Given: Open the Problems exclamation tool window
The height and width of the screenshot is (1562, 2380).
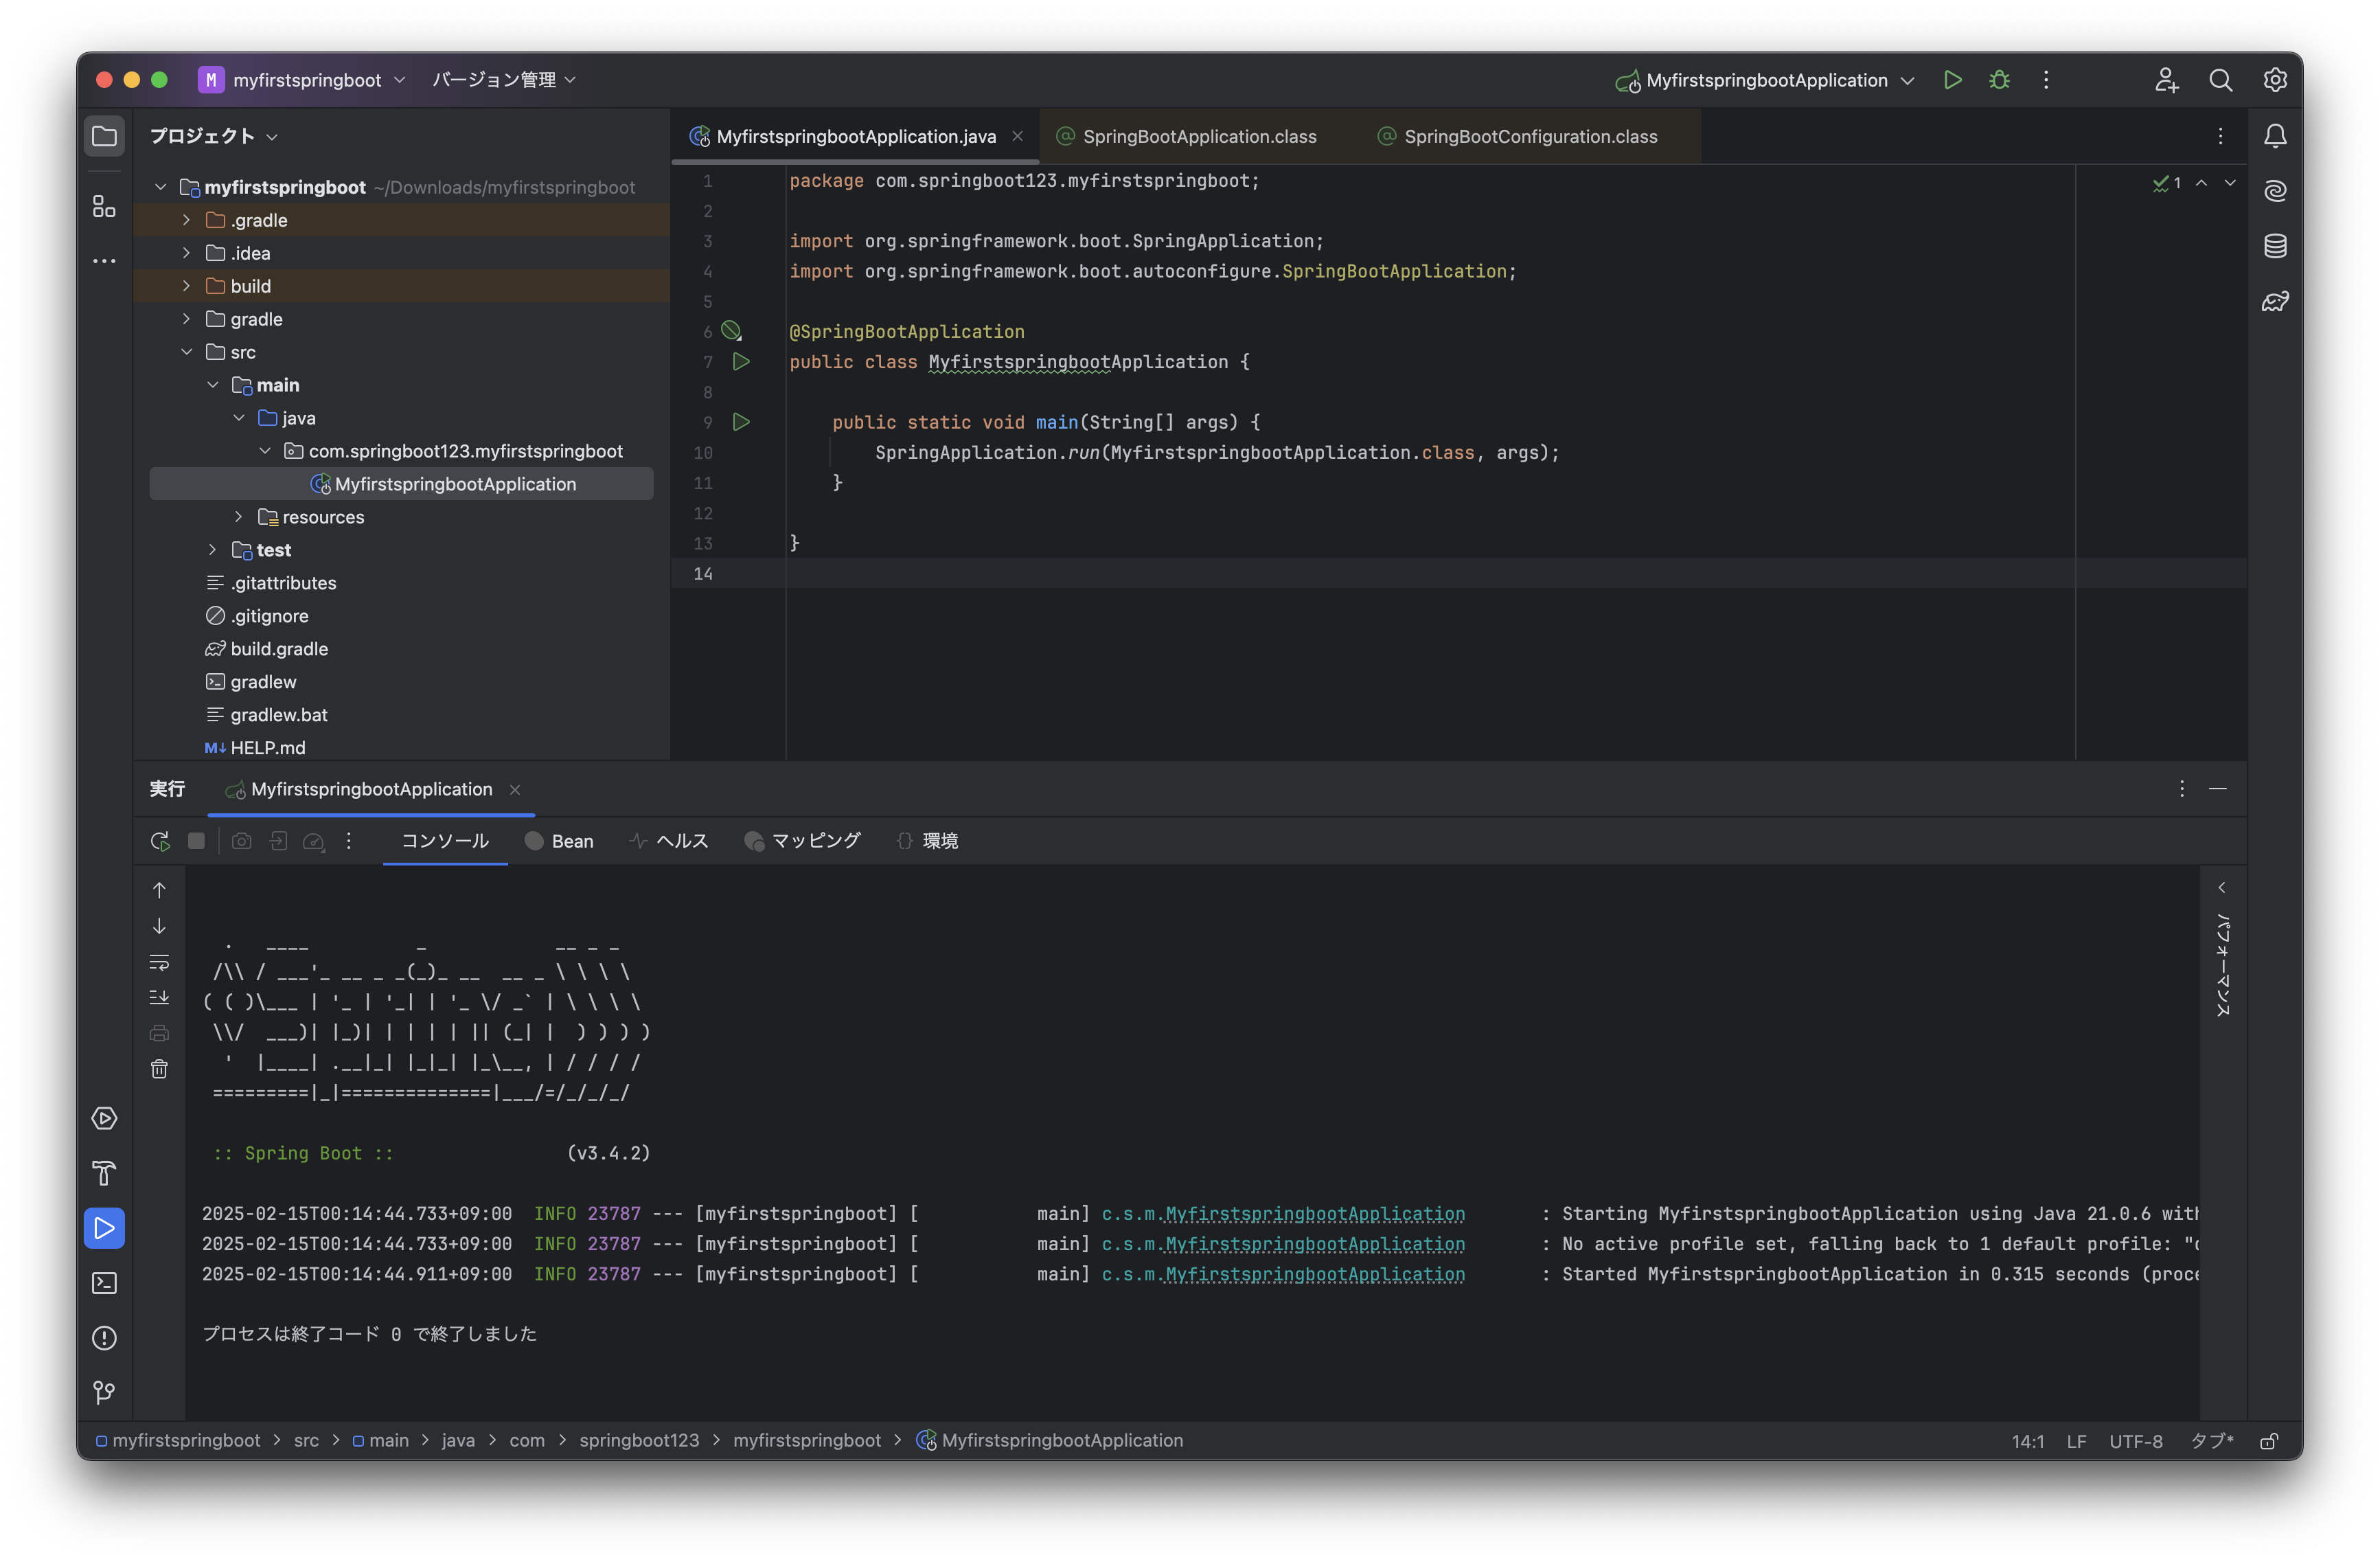Looking at the screenshot, I should (104, 1338).
